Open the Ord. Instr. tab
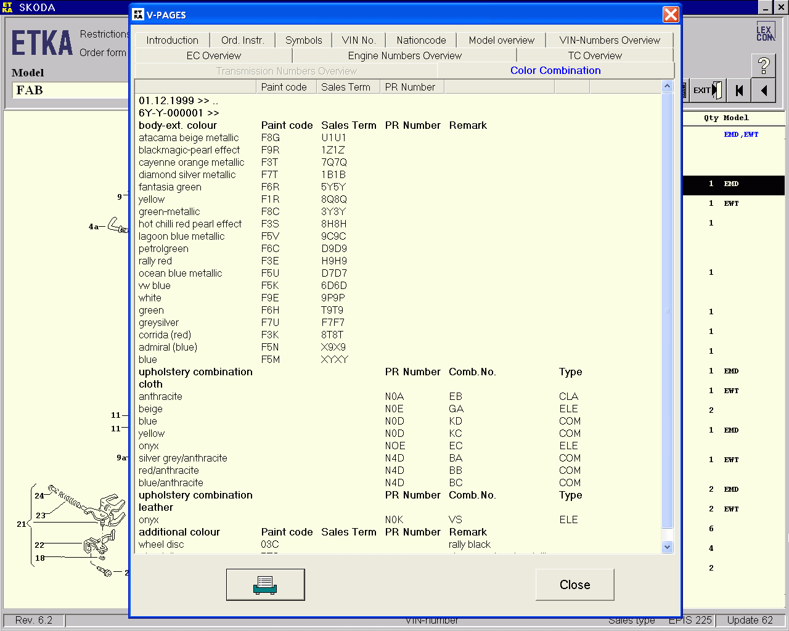The image size is (789, 631). pyautogui.click(x=242, y=40)
